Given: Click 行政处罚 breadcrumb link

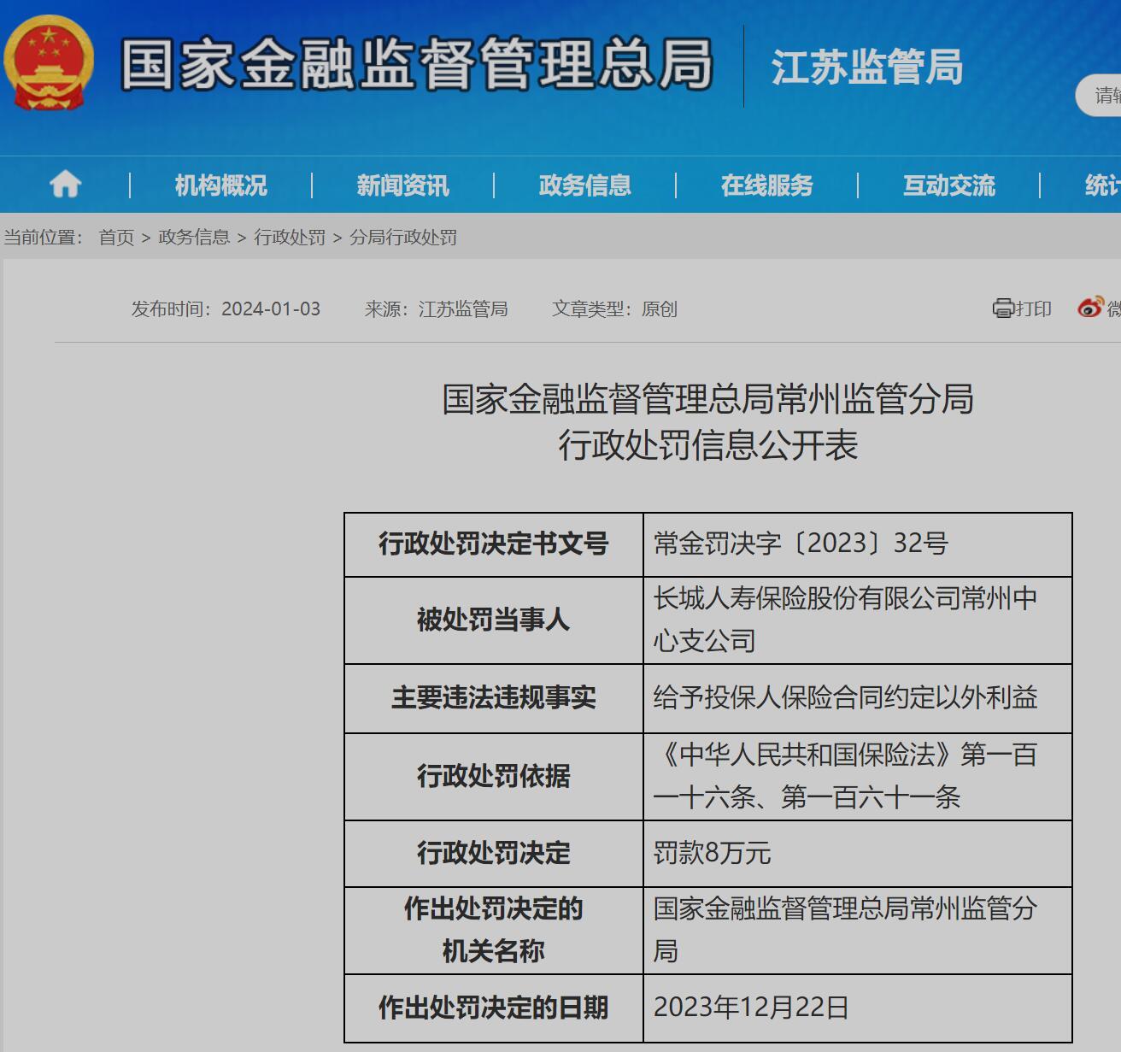Looking at the screenshot, I should pos(290,238).
